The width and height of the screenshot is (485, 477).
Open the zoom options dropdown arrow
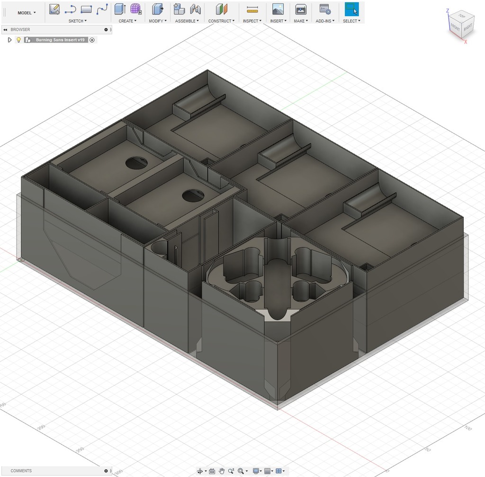coord(246,471)
